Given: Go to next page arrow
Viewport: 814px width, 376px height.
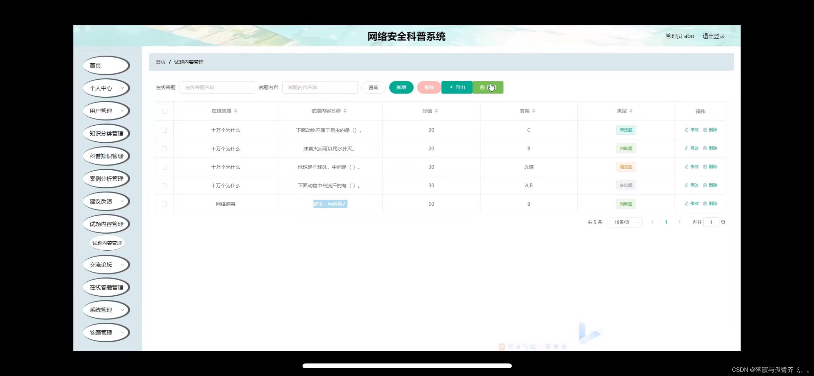Looking at the screenshot, I should pyautogui.click(x=679, y=222).
